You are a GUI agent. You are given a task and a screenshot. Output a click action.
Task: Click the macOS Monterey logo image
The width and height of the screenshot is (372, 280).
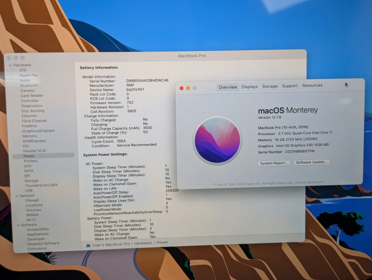click(x=217, y=140)
